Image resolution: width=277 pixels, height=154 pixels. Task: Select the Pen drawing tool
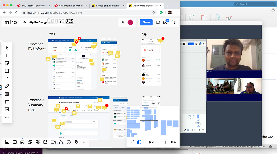[7, 86]
